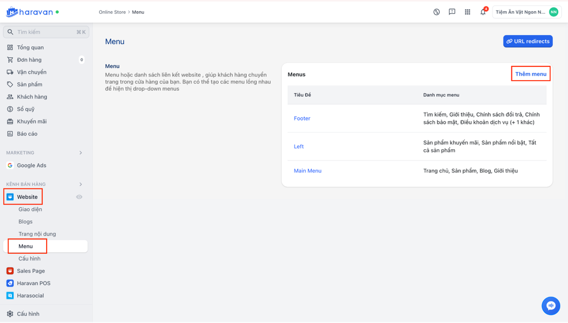Open Haravan POS channel
Viewport: 568px width, 323px height.
tap(33, 283)
